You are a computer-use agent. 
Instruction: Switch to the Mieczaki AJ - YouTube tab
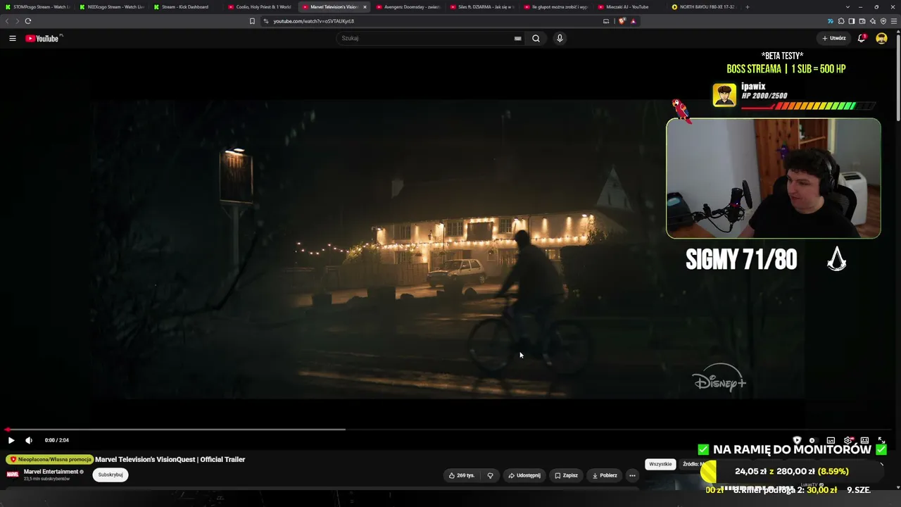pyautogui.click(x=631, y=7)
